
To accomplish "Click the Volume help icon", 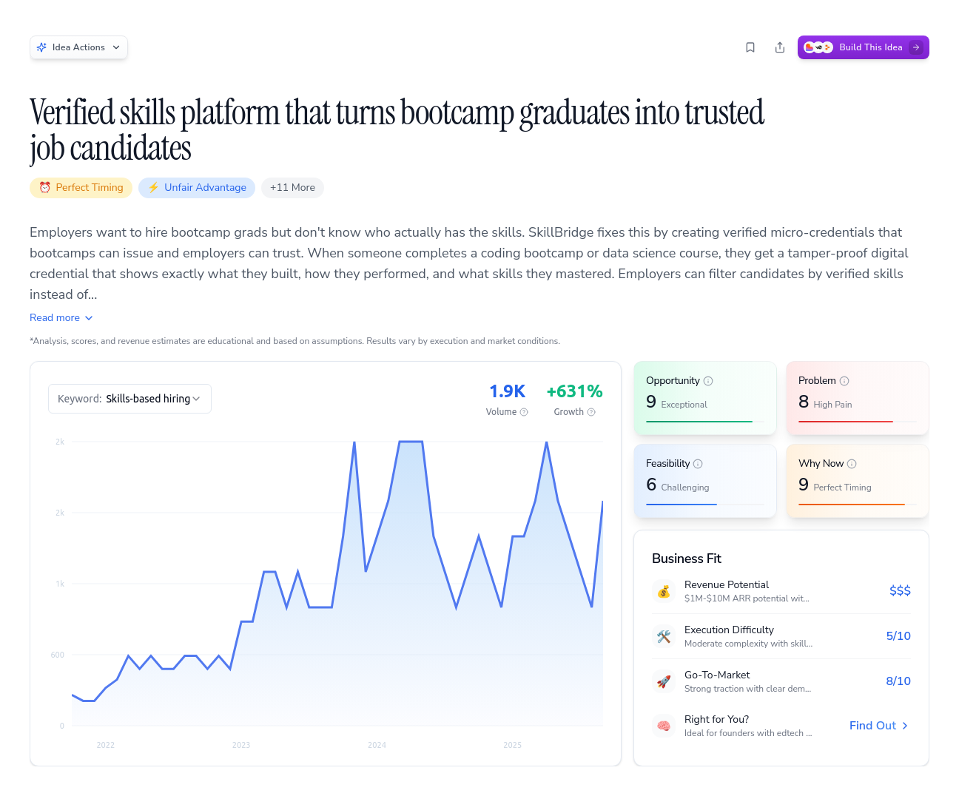I will point(524,412).
